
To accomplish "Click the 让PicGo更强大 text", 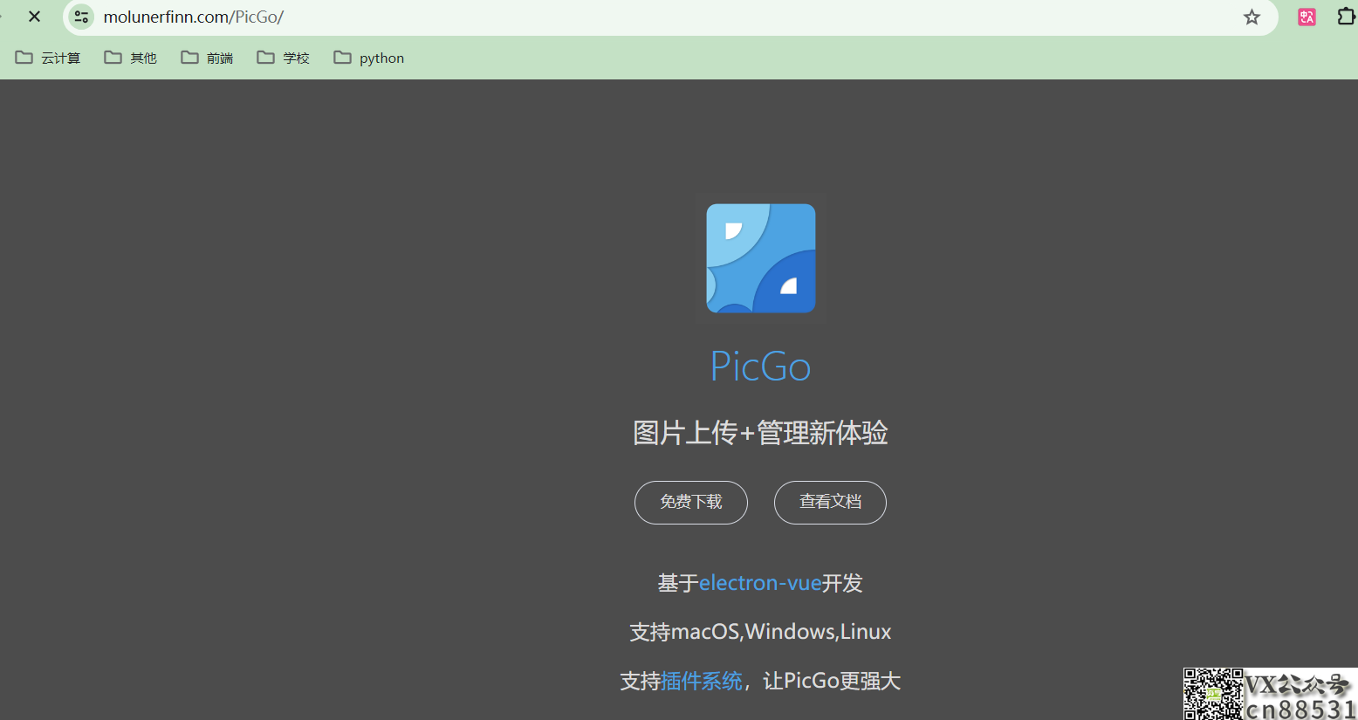I will [832, 681].
